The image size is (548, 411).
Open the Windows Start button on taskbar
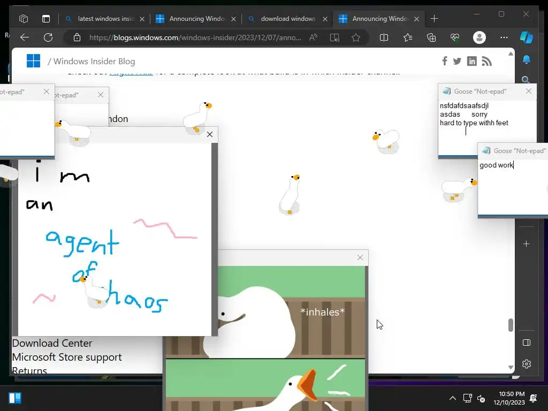14,398
